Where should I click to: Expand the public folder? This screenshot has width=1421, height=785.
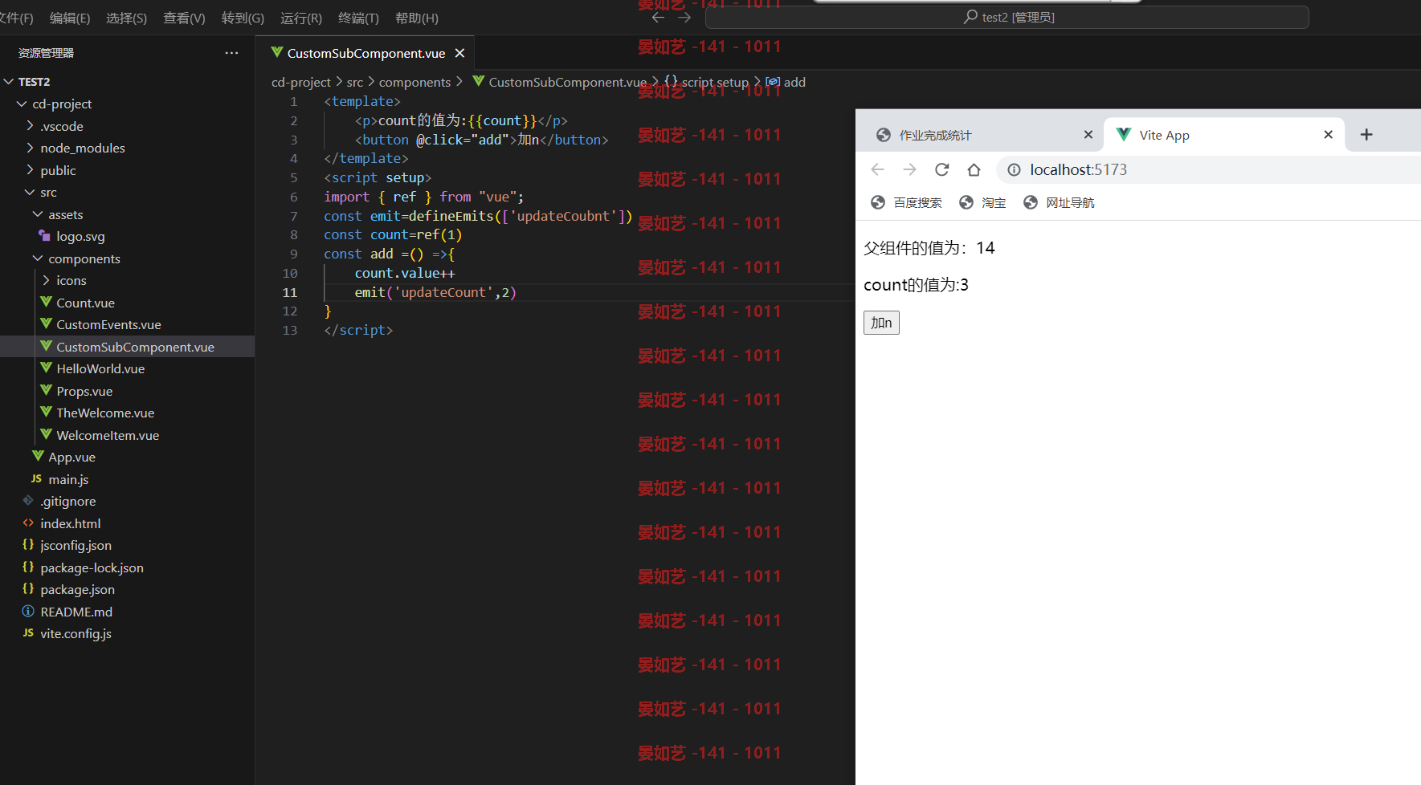click(x=127, y=170)
